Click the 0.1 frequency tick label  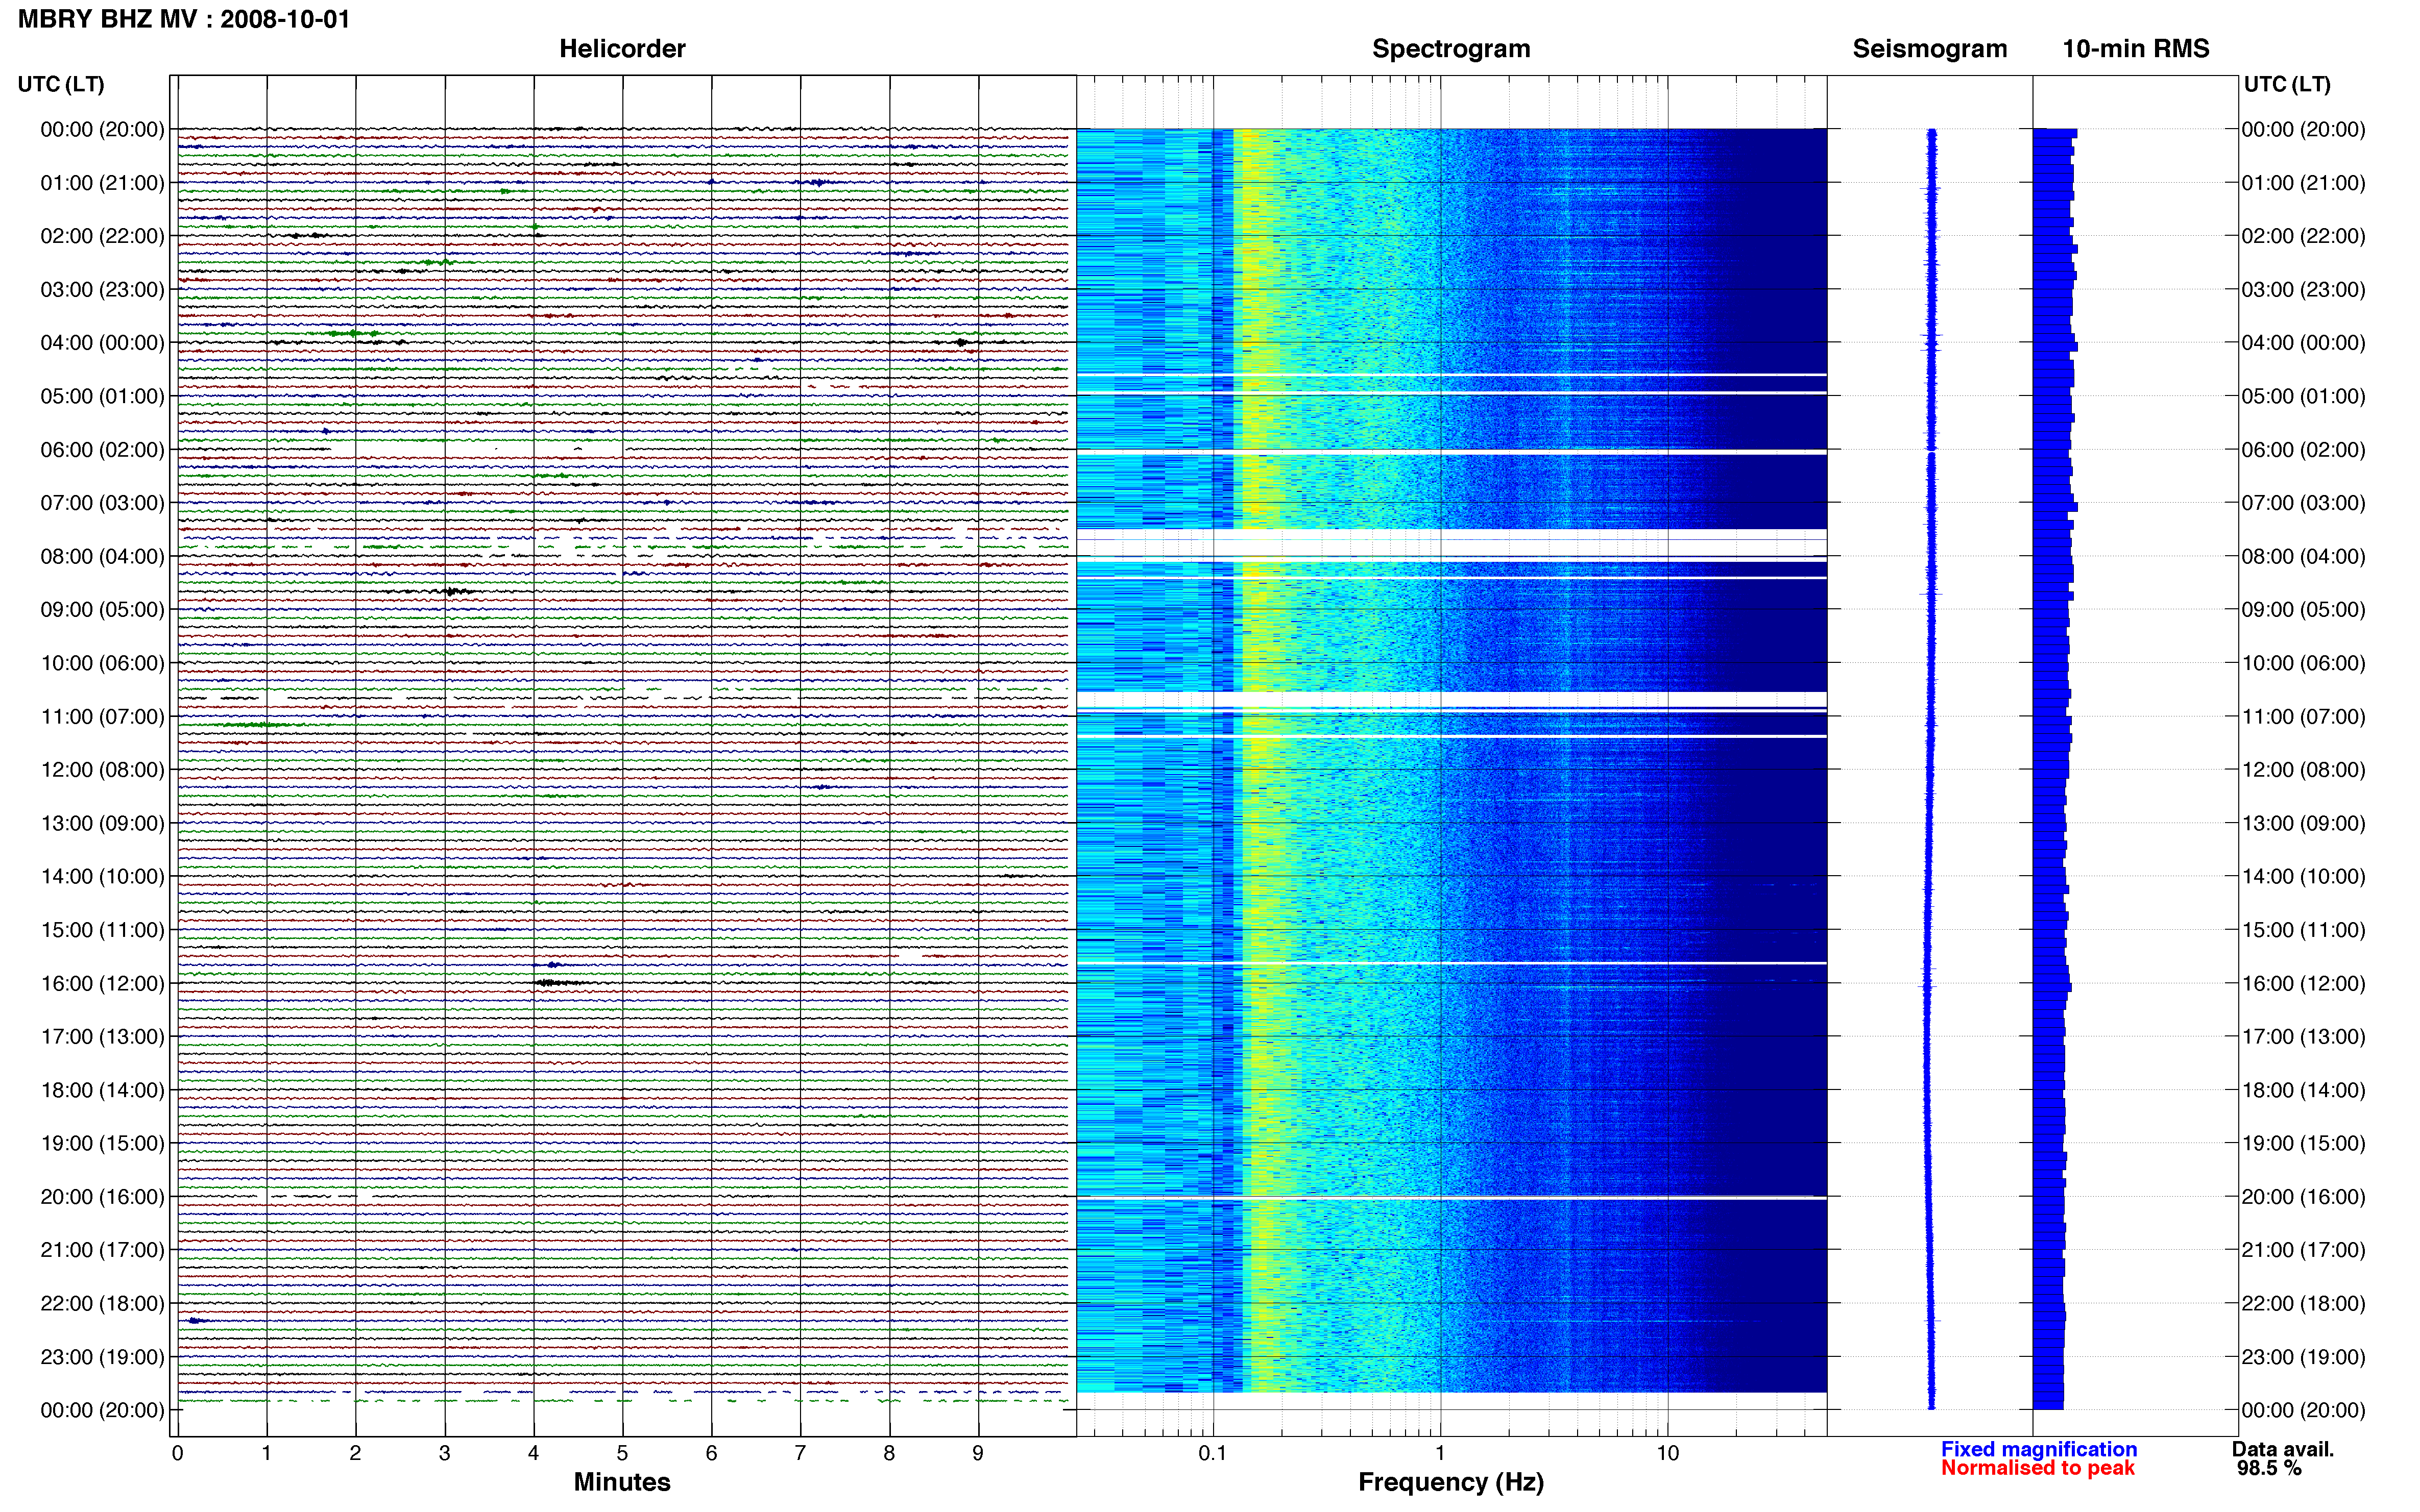pyautogui.click(x=1213, y=1453)
